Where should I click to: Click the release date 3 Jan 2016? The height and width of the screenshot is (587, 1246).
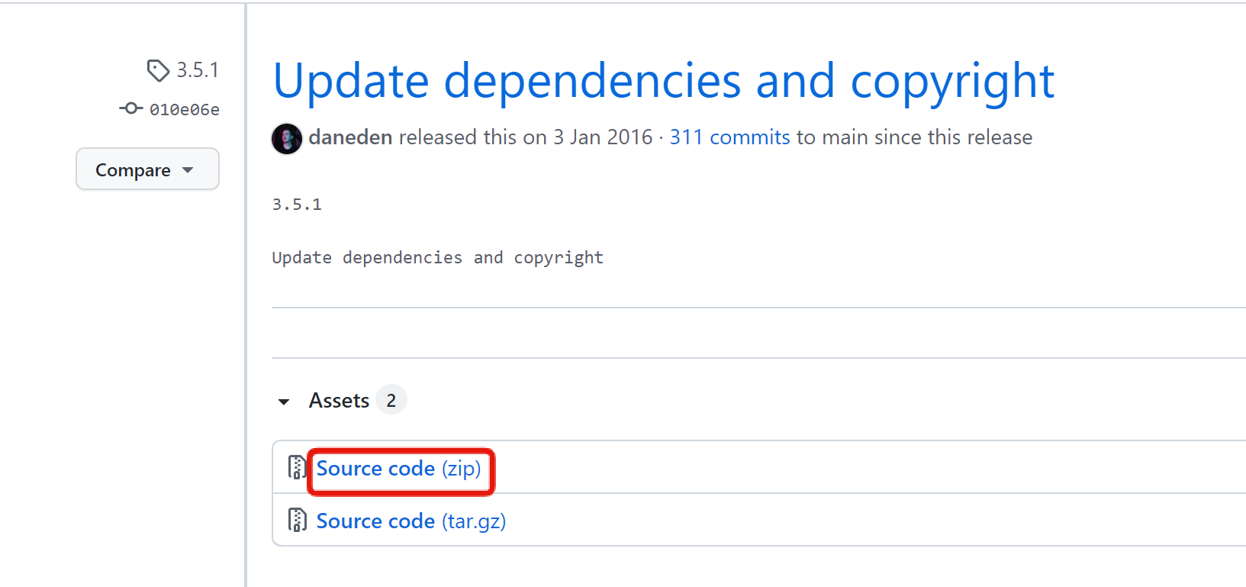(x=603, y=137)
